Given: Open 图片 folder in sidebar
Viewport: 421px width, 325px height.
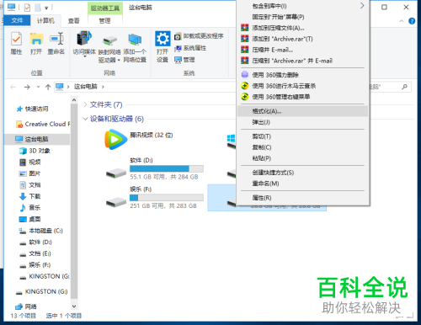Looking at the screenshot, I should (x=29, y=173).
